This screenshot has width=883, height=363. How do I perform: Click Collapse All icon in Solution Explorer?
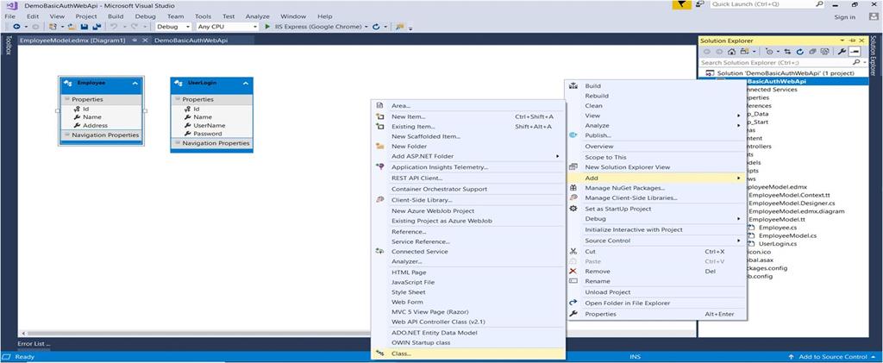pyautogui.click(x=812, y=51)
